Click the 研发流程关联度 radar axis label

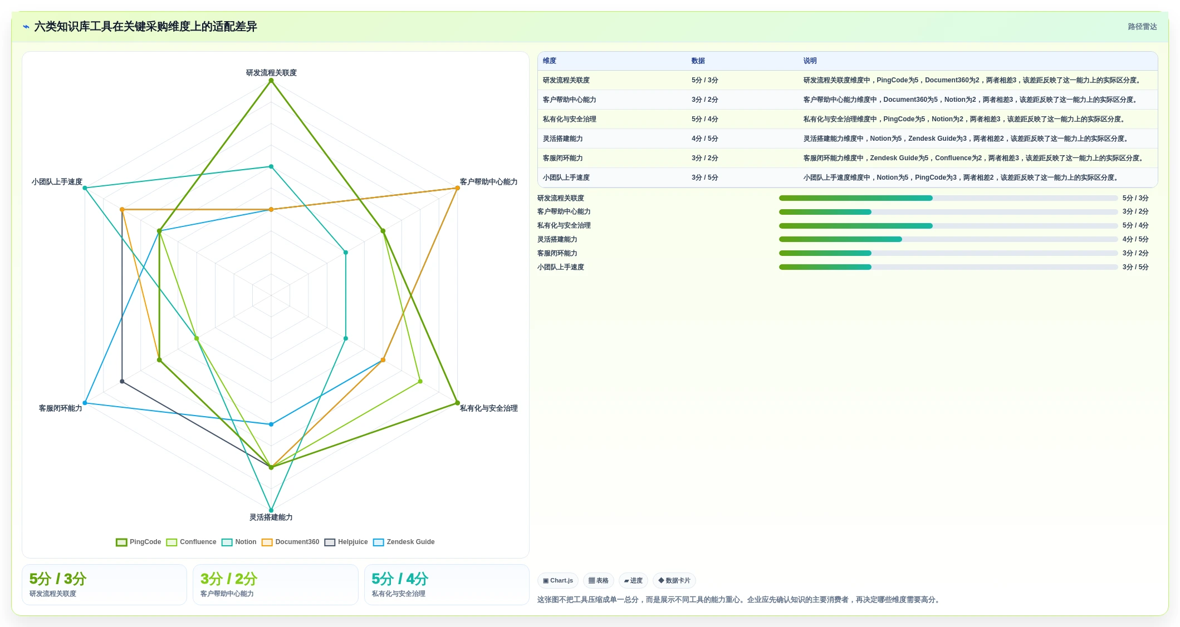point(271,73)
